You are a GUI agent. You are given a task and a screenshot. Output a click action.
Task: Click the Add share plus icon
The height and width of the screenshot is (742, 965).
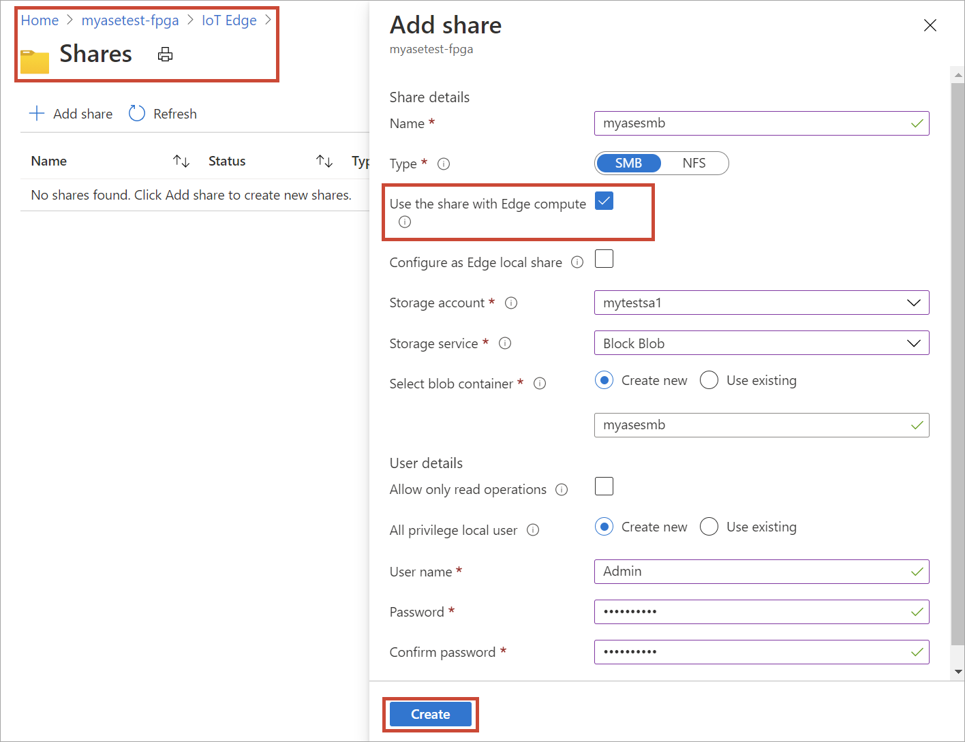click(x=37, y=113)
